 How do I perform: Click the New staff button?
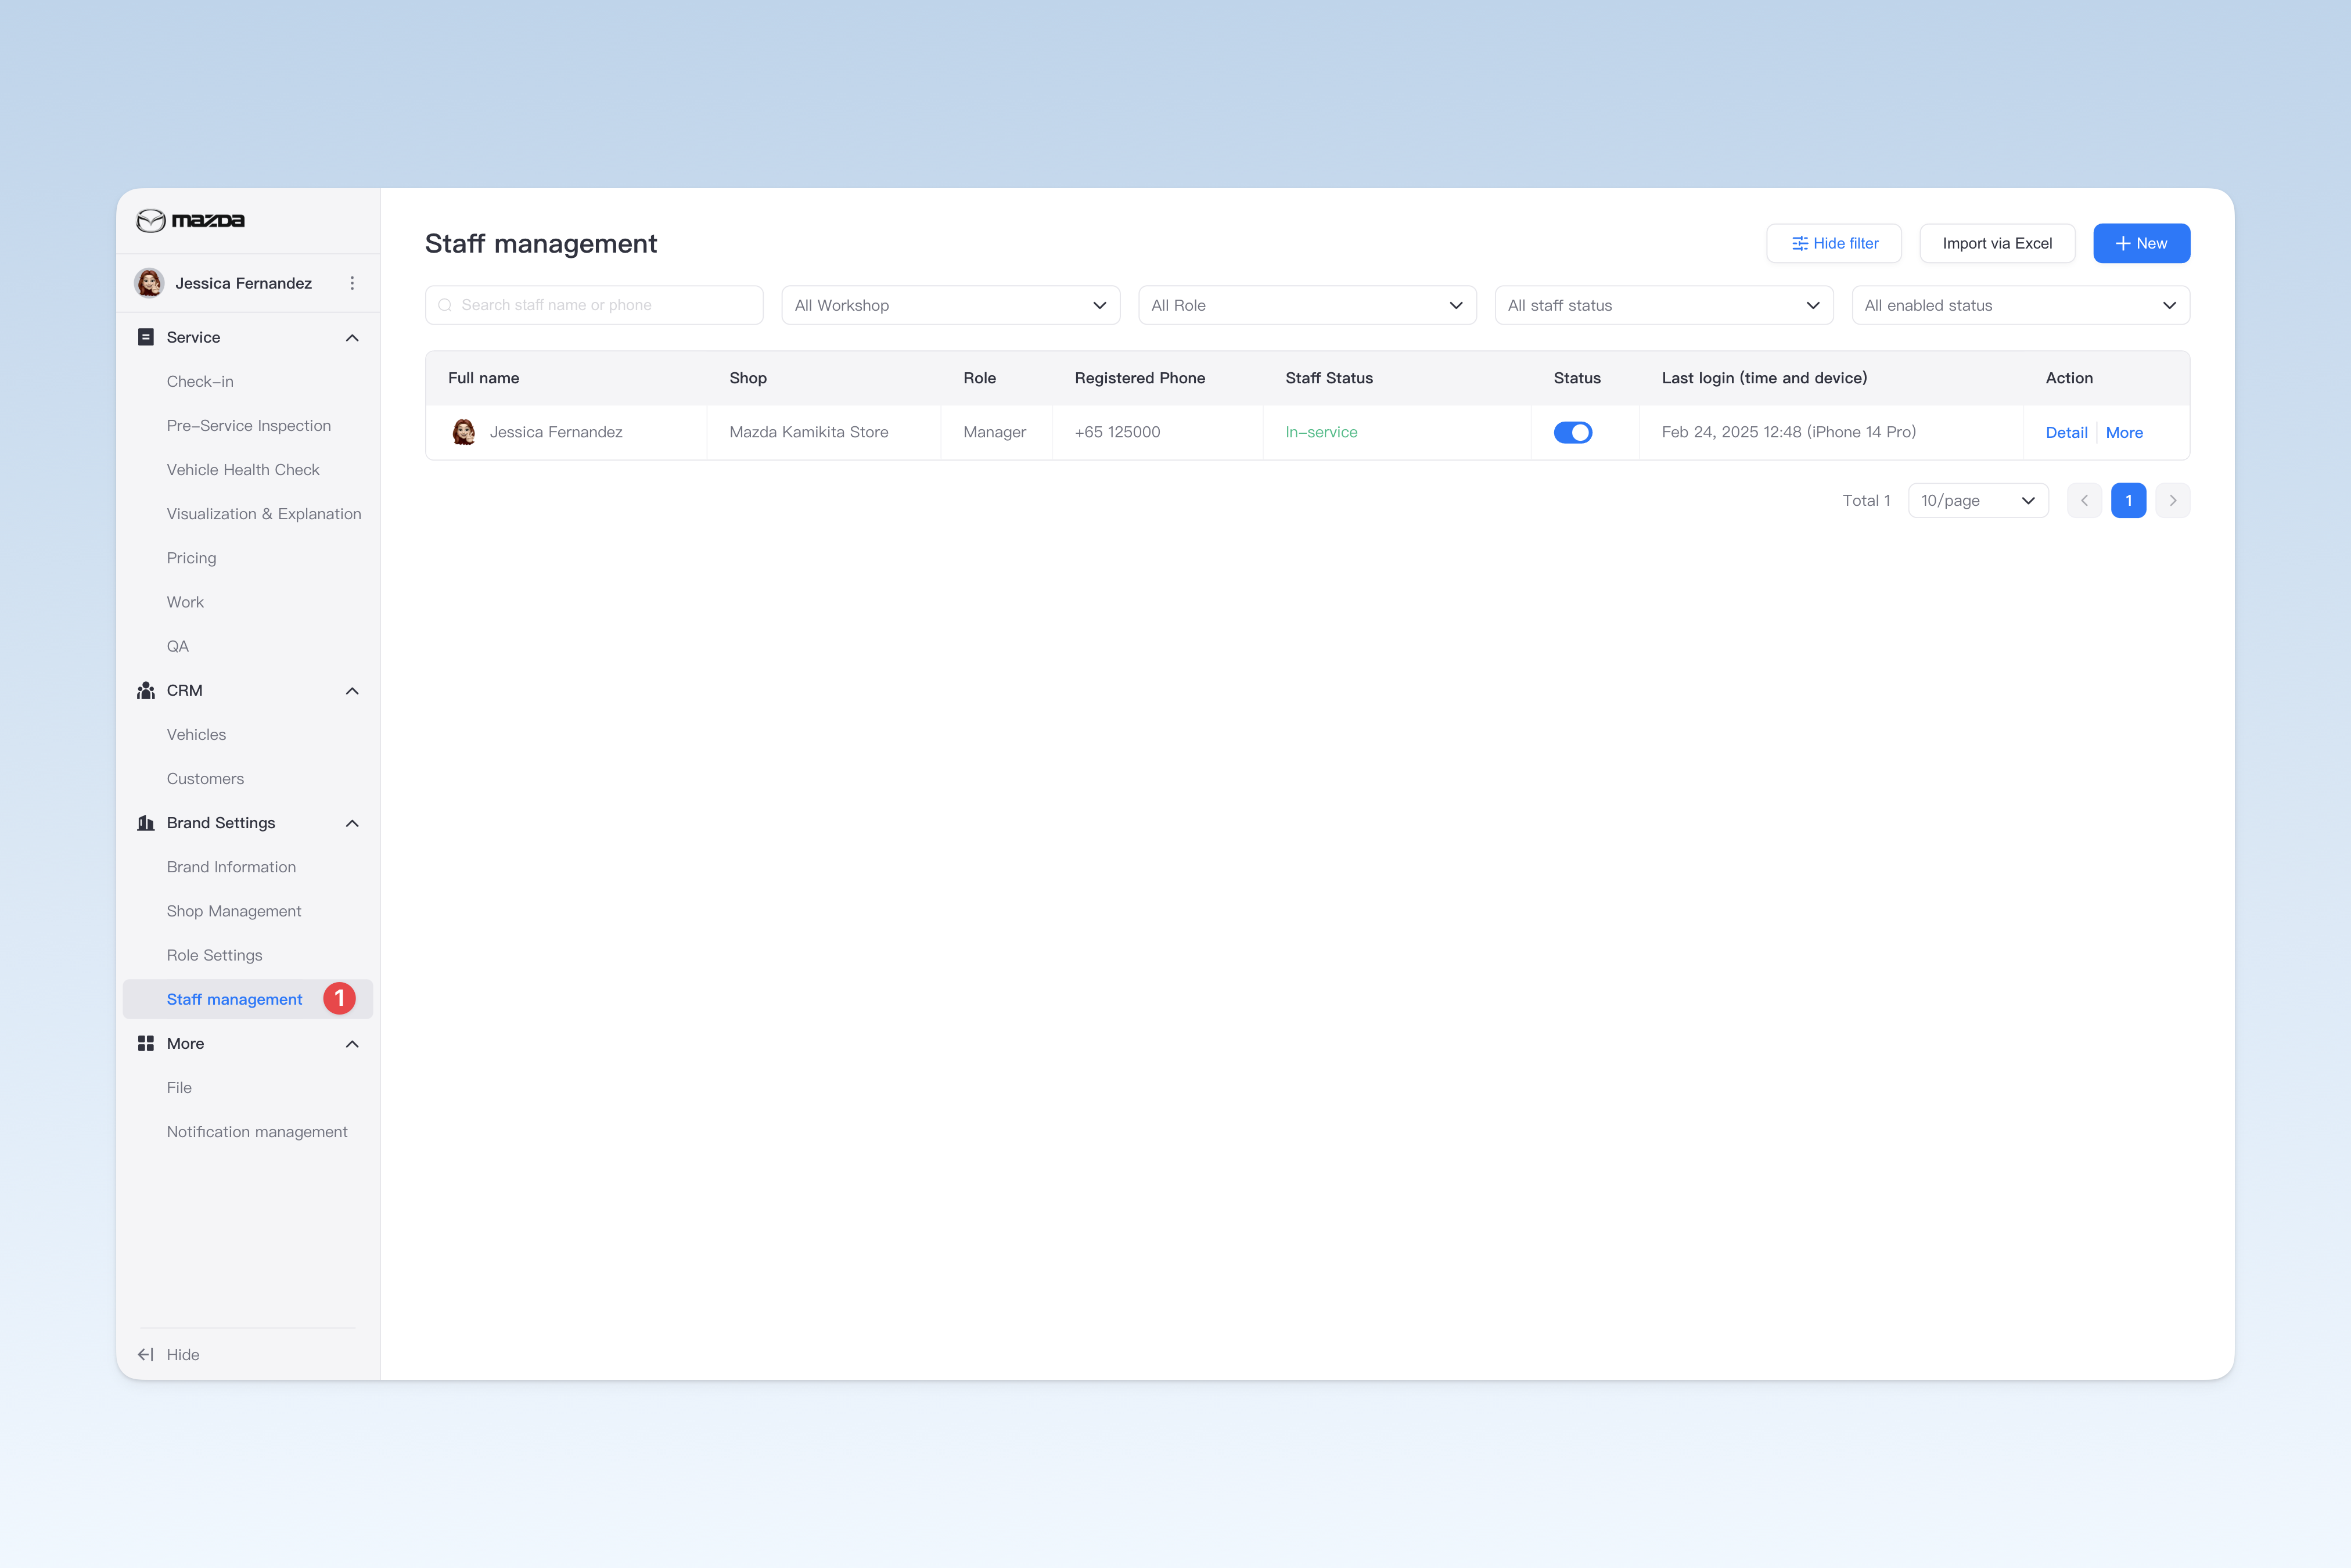[x=2142, y=243]
